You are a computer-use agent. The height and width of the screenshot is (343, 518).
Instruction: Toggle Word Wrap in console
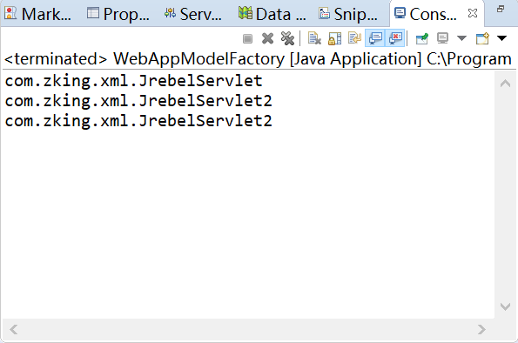(354, 38)
